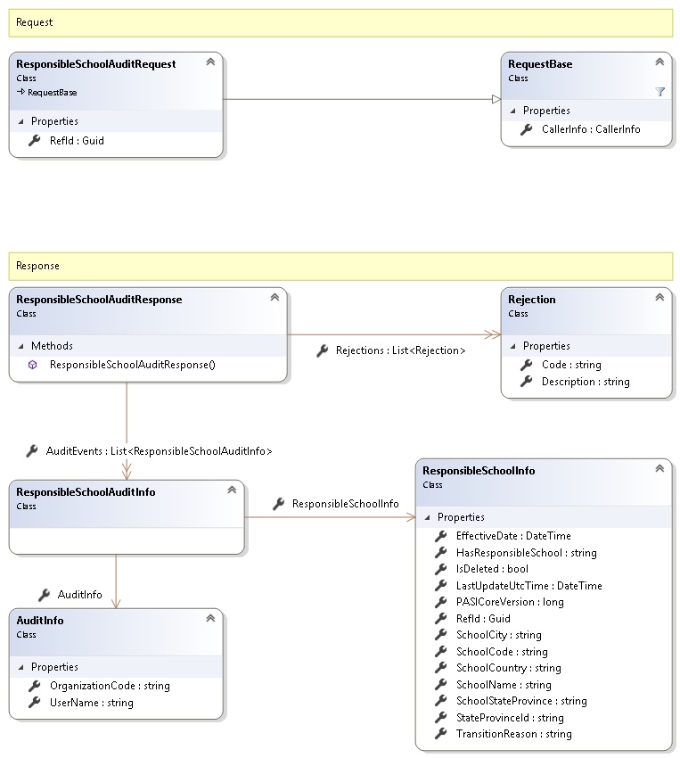Click the method cube icon for ResponsibleSchoolAuditResponse()
This screenshot has width=680, height=758.
[x=33, y=365]
